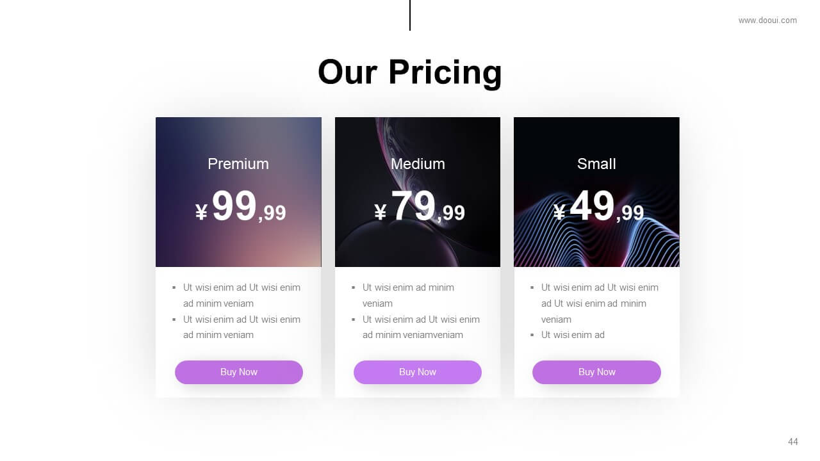Click the vertical line above the title
Viewport: 820px width, 461px height.
pyautogui.click(x=410, y=15)
